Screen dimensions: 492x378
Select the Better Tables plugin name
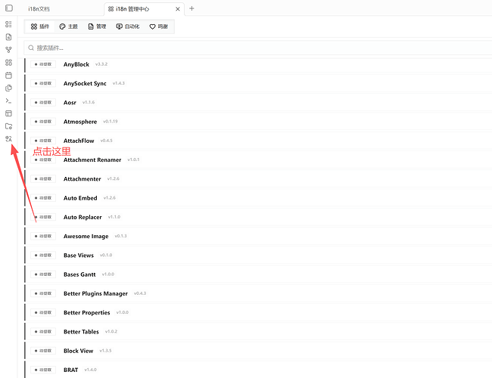[81, 332]
